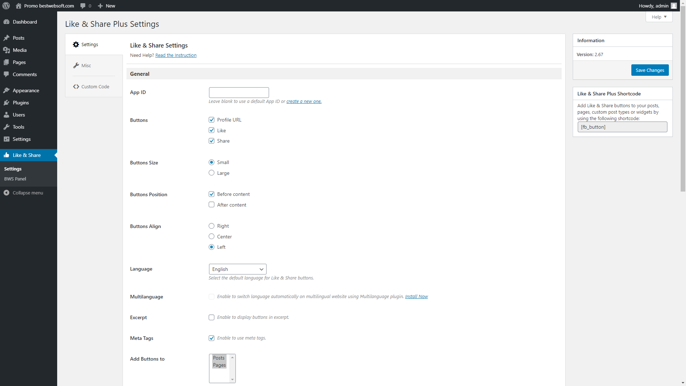Screen dimensions: 686x386
Task: Enable the After content position checkbox
Action: (x=212, y=205)
